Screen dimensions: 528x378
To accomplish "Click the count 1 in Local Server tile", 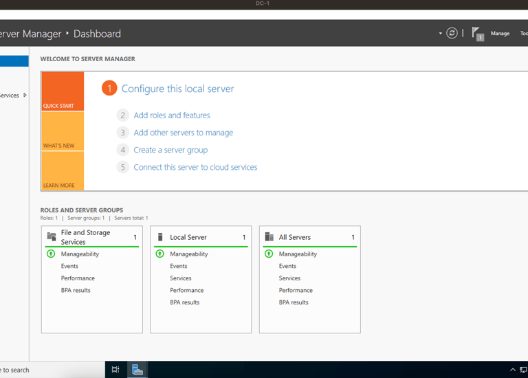I will pos(244,237).
